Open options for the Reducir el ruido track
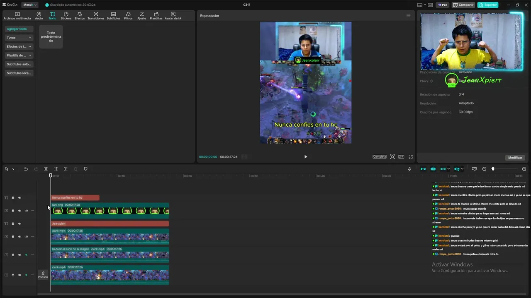Viewport: 531px width, 298px height. (x=33, y=255)
